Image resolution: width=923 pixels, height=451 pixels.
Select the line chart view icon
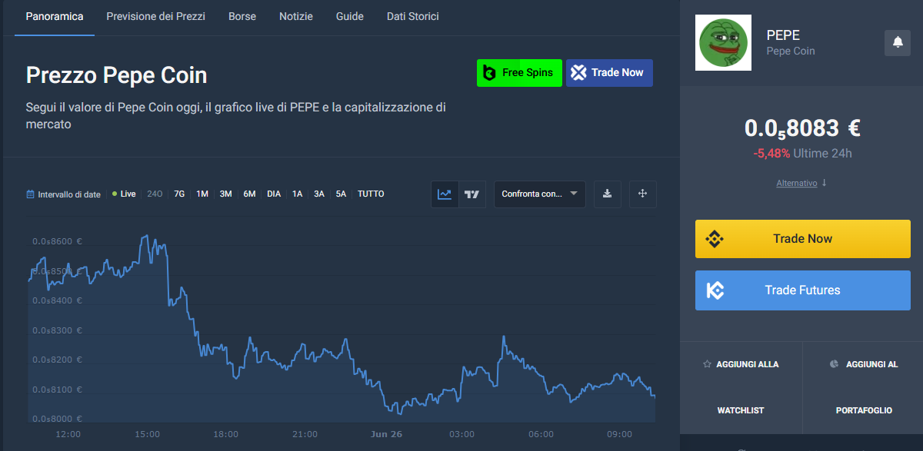pos(445,194)
